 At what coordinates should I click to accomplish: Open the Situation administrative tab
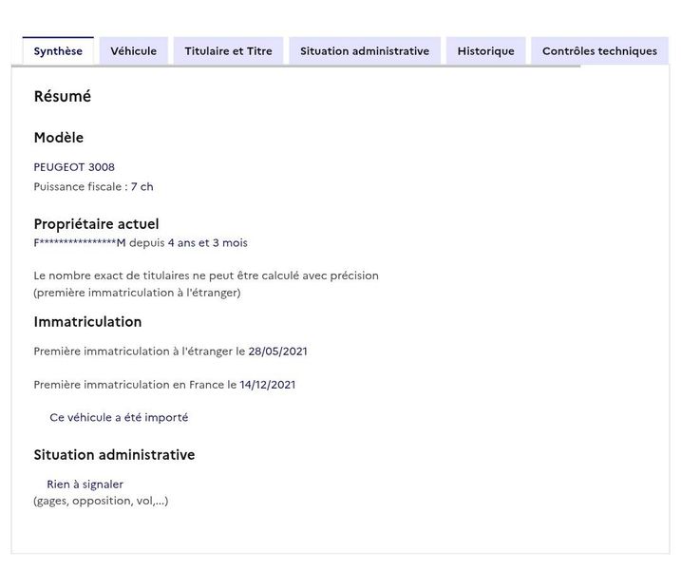365,51
